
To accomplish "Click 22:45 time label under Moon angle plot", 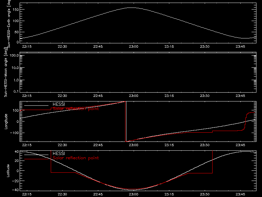I will coord(98,96).
